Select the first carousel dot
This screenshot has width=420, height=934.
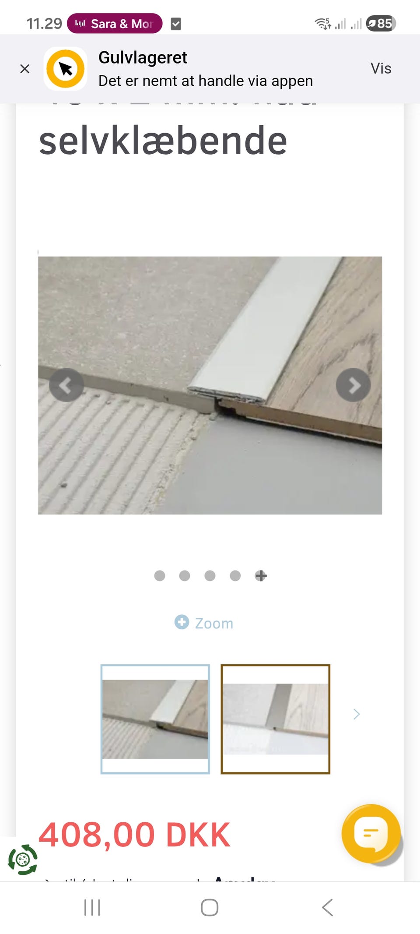pos(160,575)
